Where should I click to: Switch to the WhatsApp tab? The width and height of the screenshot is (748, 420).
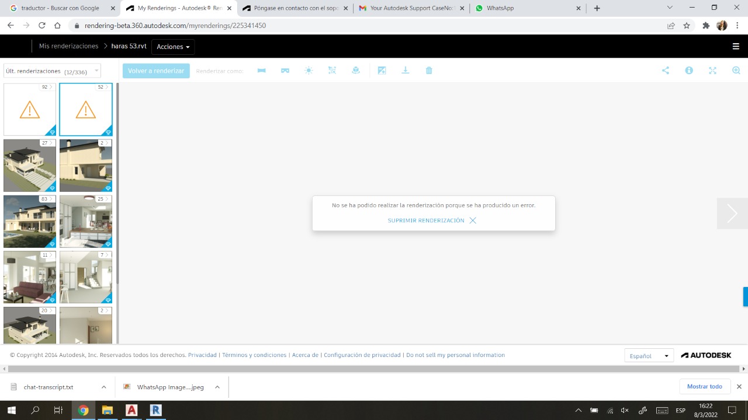click(x=528, y=8)
